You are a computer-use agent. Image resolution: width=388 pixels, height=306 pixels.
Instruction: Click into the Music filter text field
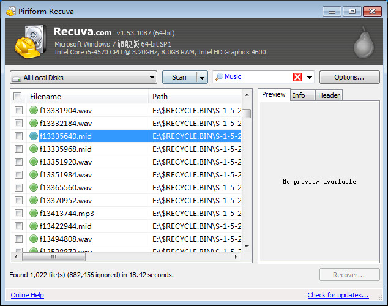click(258, 77)
